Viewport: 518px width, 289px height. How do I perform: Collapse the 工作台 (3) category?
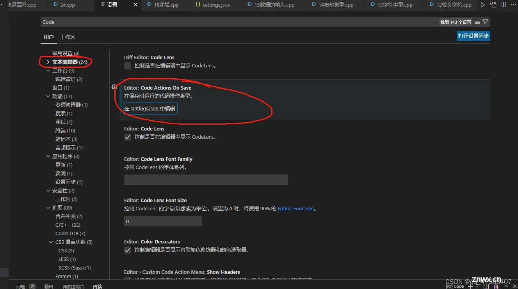[48, 70]
